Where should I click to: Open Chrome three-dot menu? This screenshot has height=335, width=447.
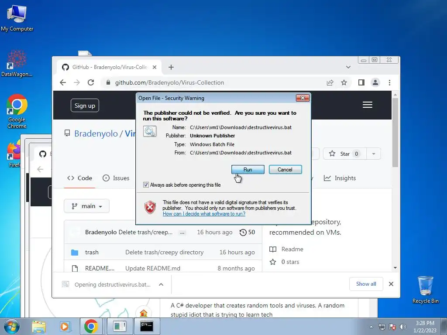click(x=389, y=82)
